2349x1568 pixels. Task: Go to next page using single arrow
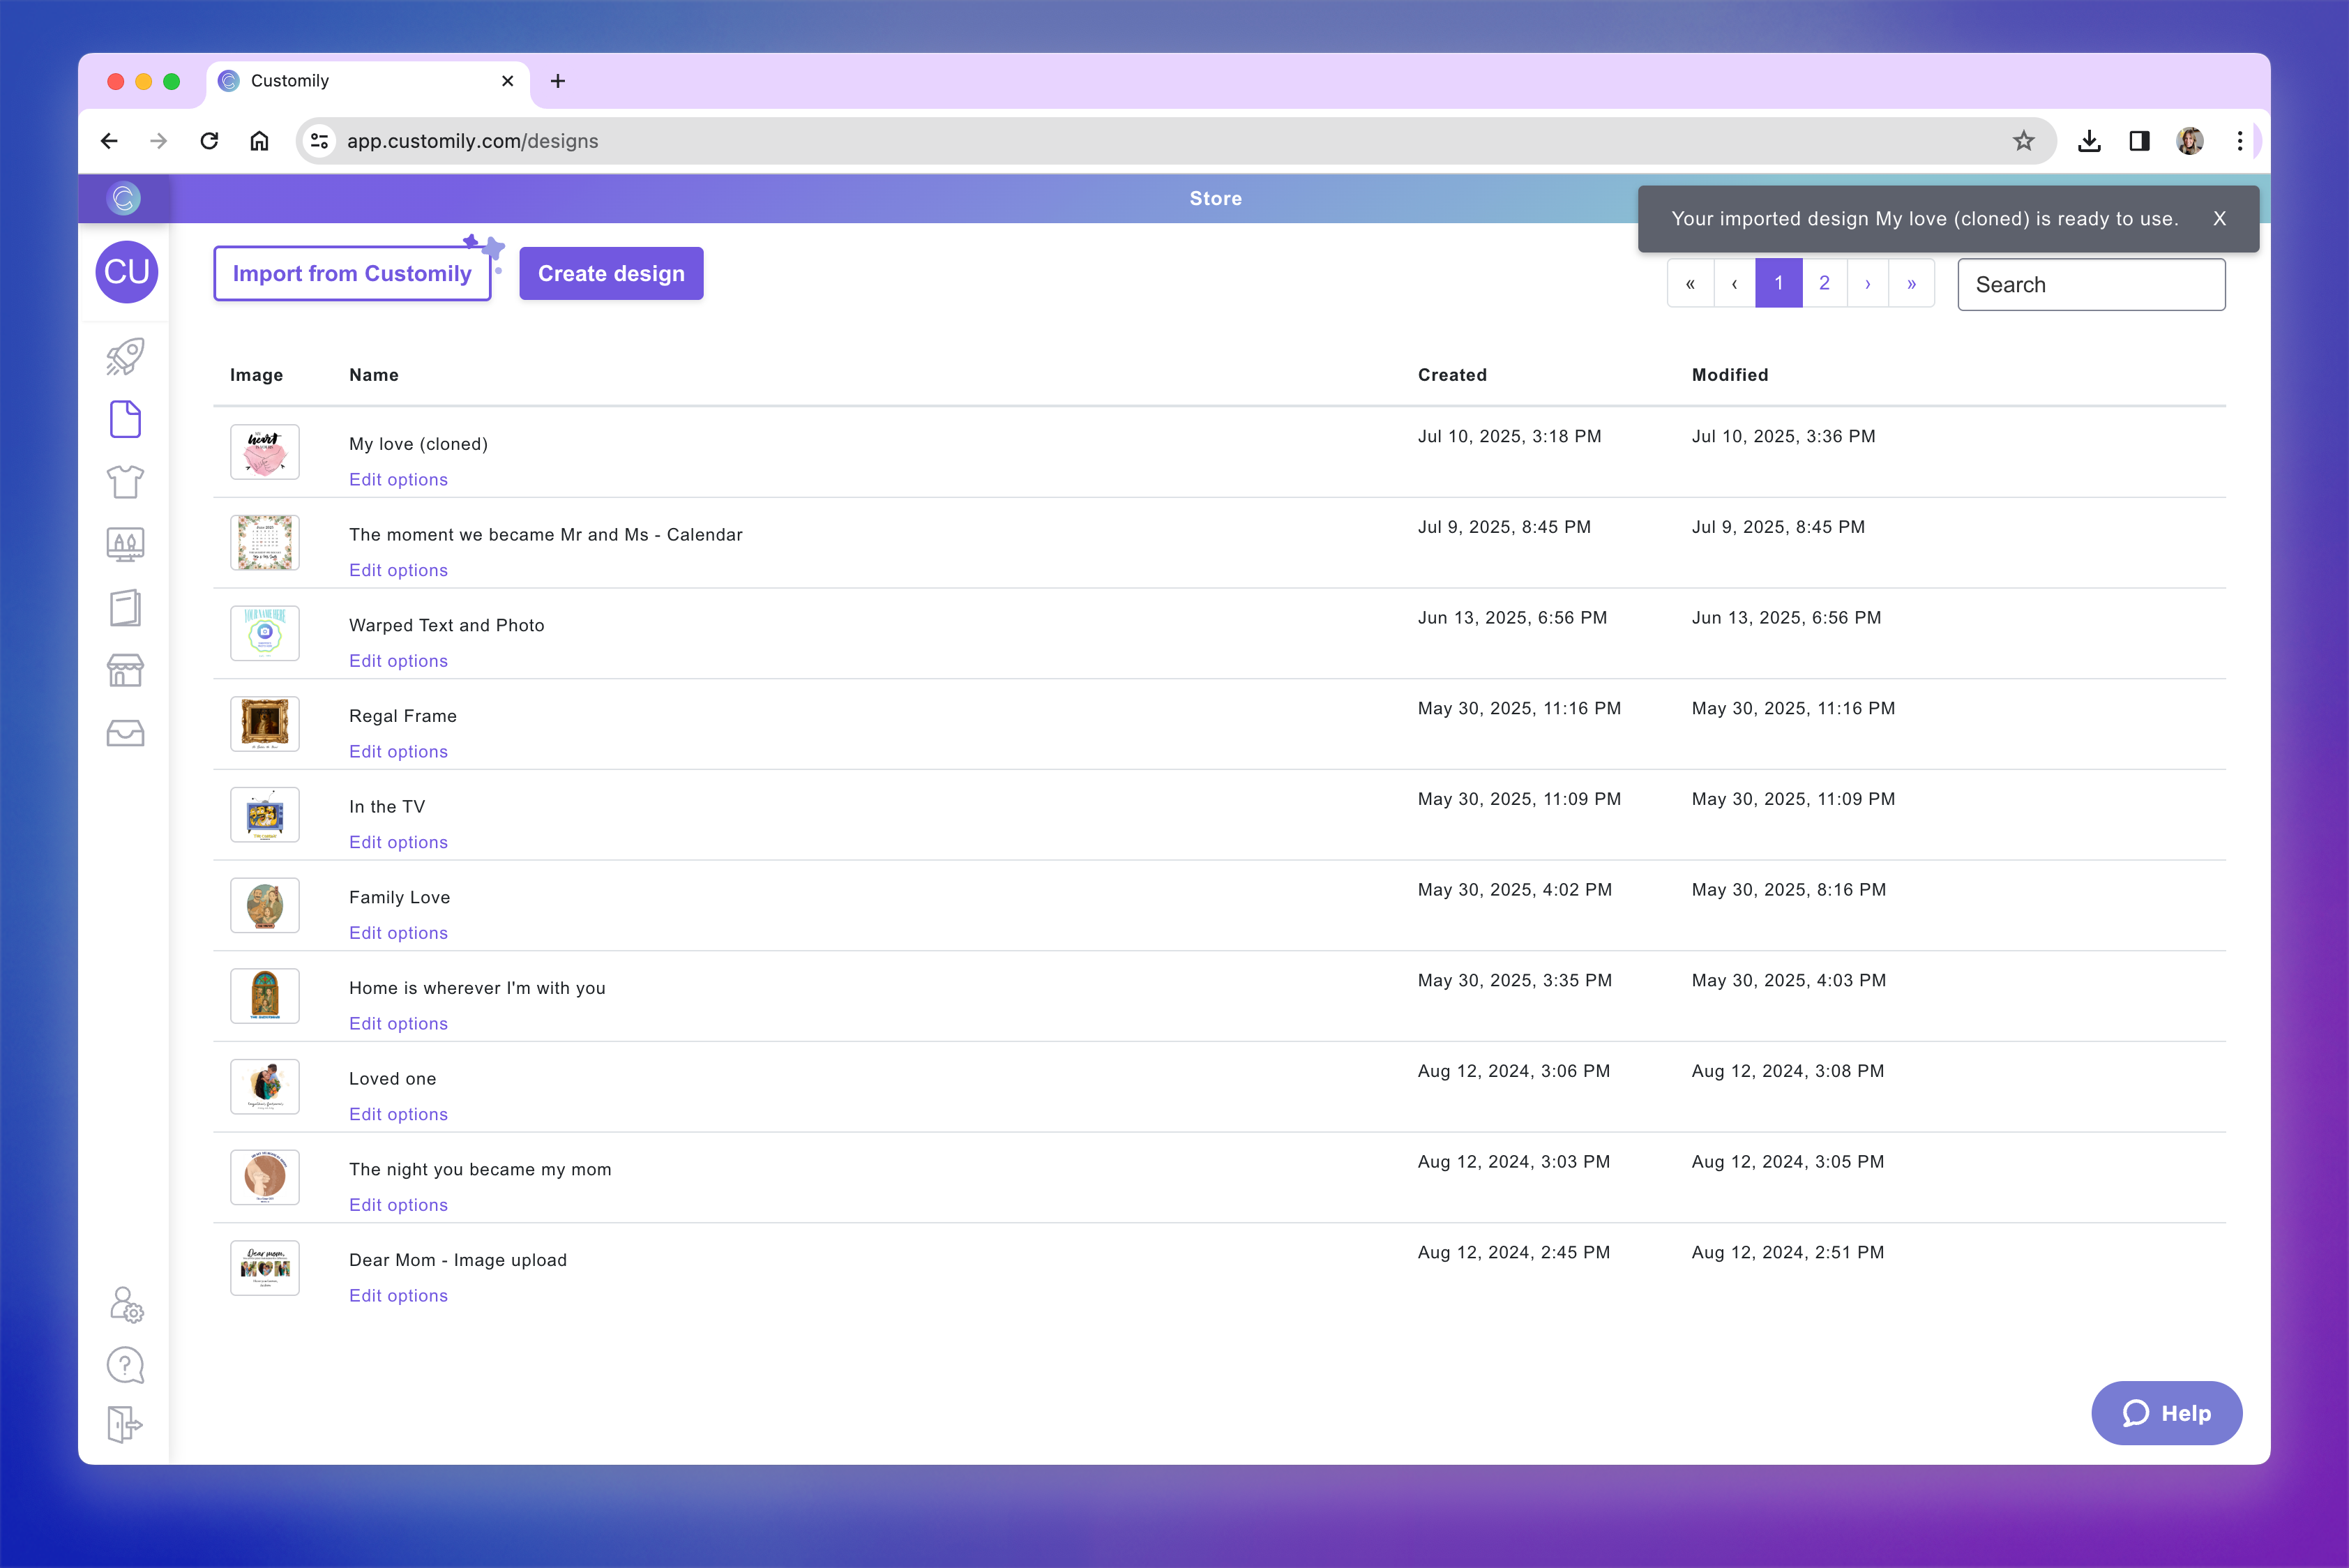tap(1867, 284)
